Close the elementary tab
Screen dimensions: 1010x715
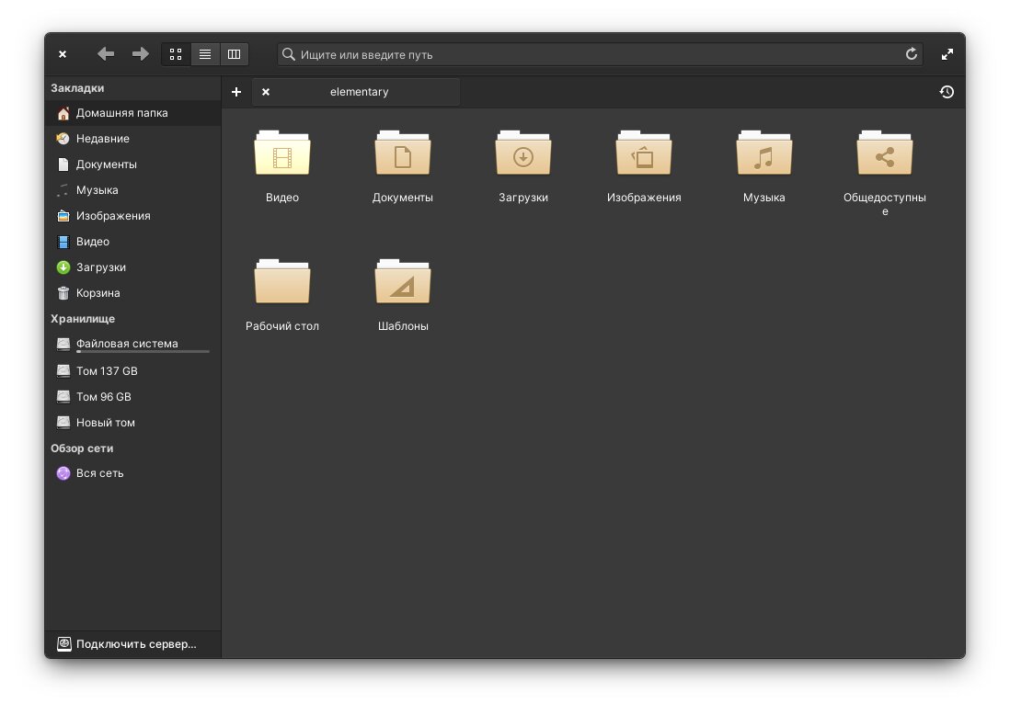266,92
